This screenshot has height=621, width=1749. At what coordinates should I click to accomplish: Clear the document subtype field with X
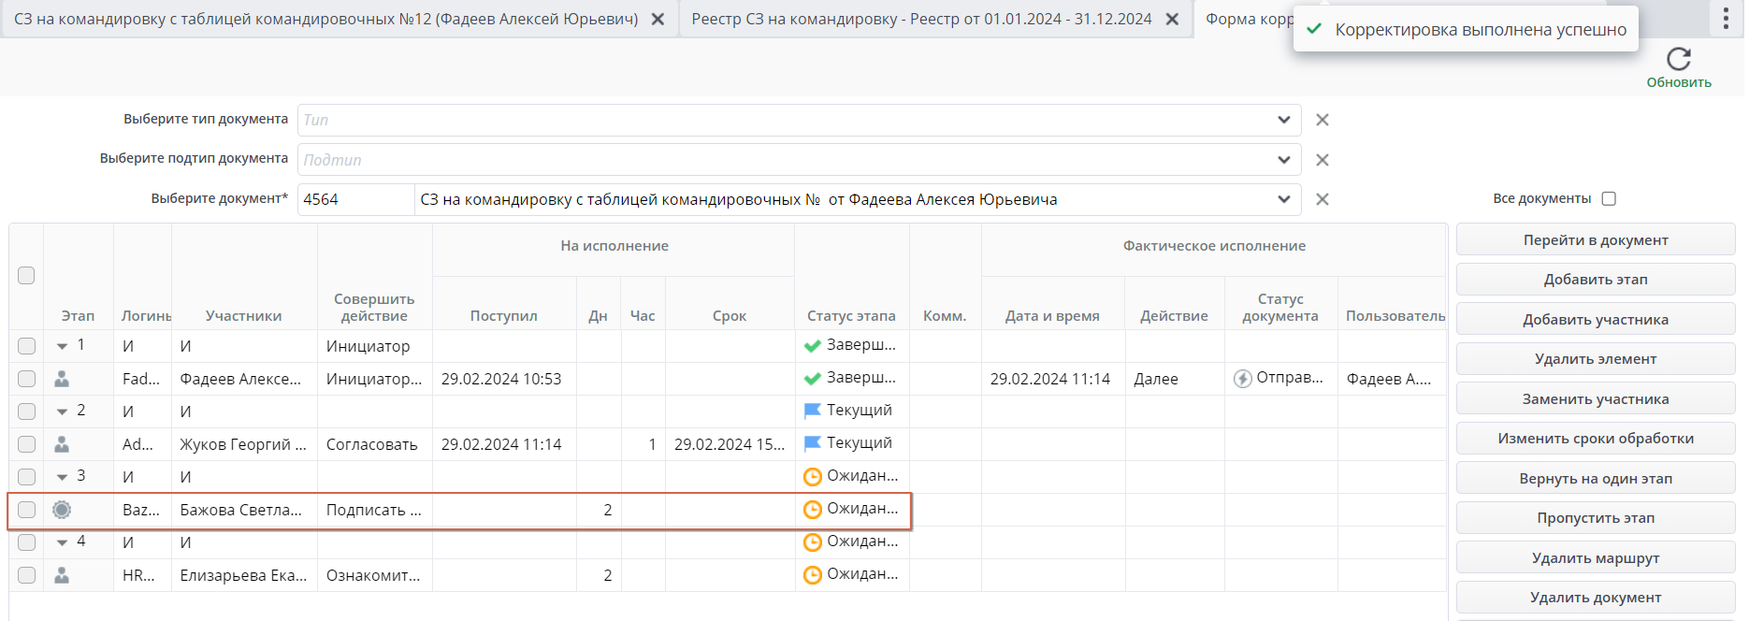[1322, 160]
